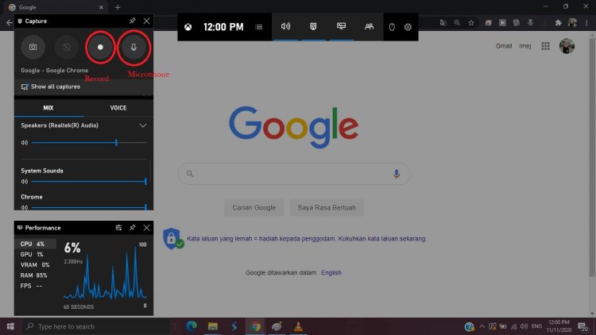This screenshot has width=596, height=335.
Task: Toggle the Audio widget on Game Bar
Action: click(285, 26)
